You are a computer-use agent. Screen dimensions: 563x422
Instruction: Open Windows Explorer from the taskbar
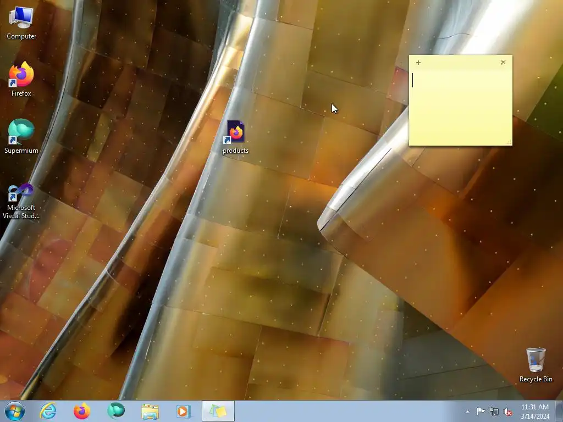[x=150, y=411]
